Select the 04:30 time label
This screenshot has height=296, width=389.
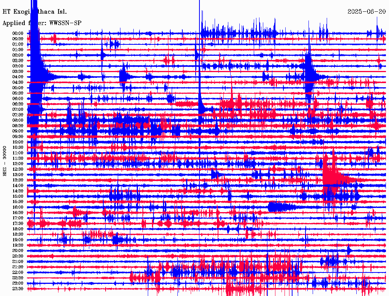[x=18, y=82]
